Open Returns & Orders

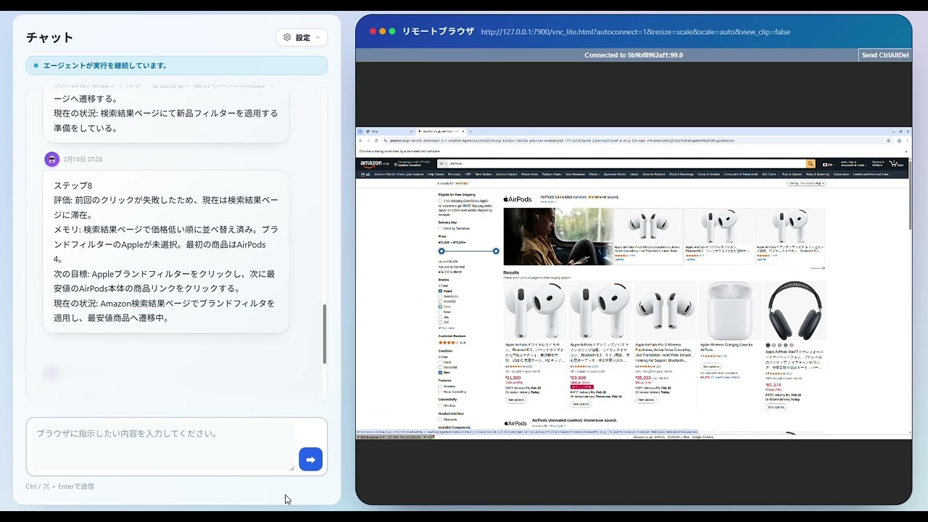click(877, 164)
